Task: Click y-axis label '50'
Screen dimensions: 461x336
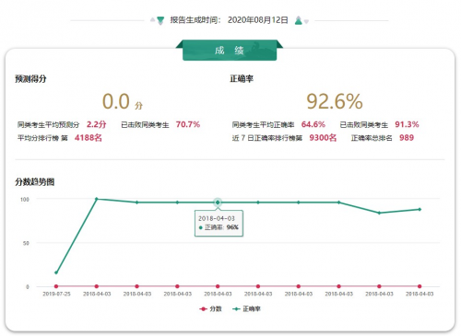Action: click(26, 243)
